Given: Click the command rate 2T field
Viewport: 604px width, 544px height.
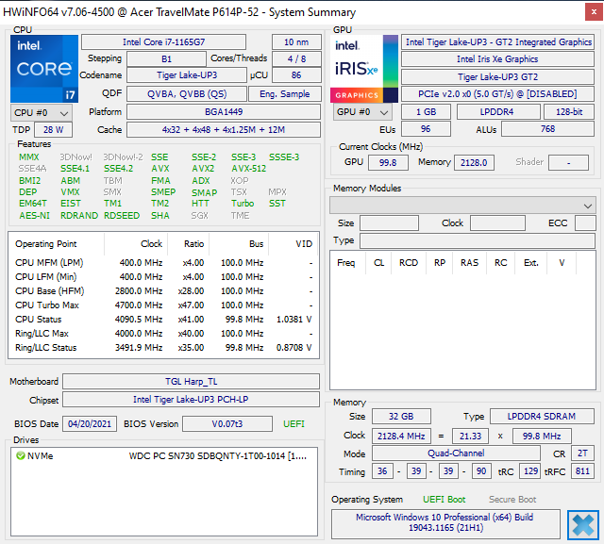Looking at the screenshot, I should tap(582, 453).
